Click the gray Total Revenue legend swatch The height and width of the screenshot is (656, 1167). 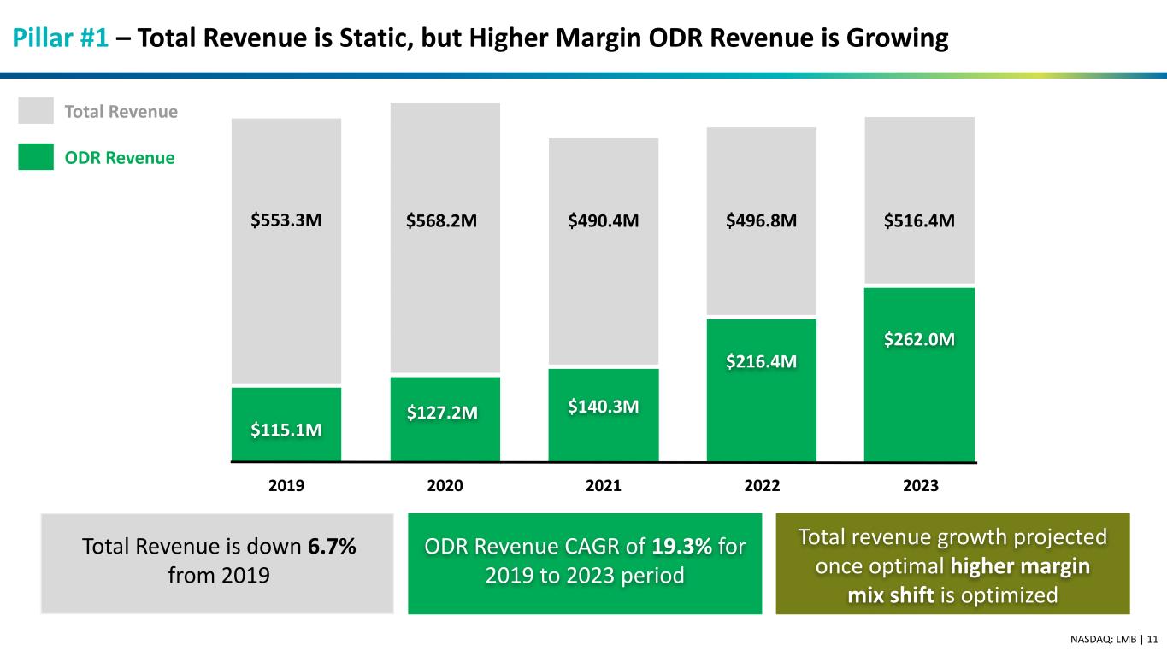coord(35,111)
